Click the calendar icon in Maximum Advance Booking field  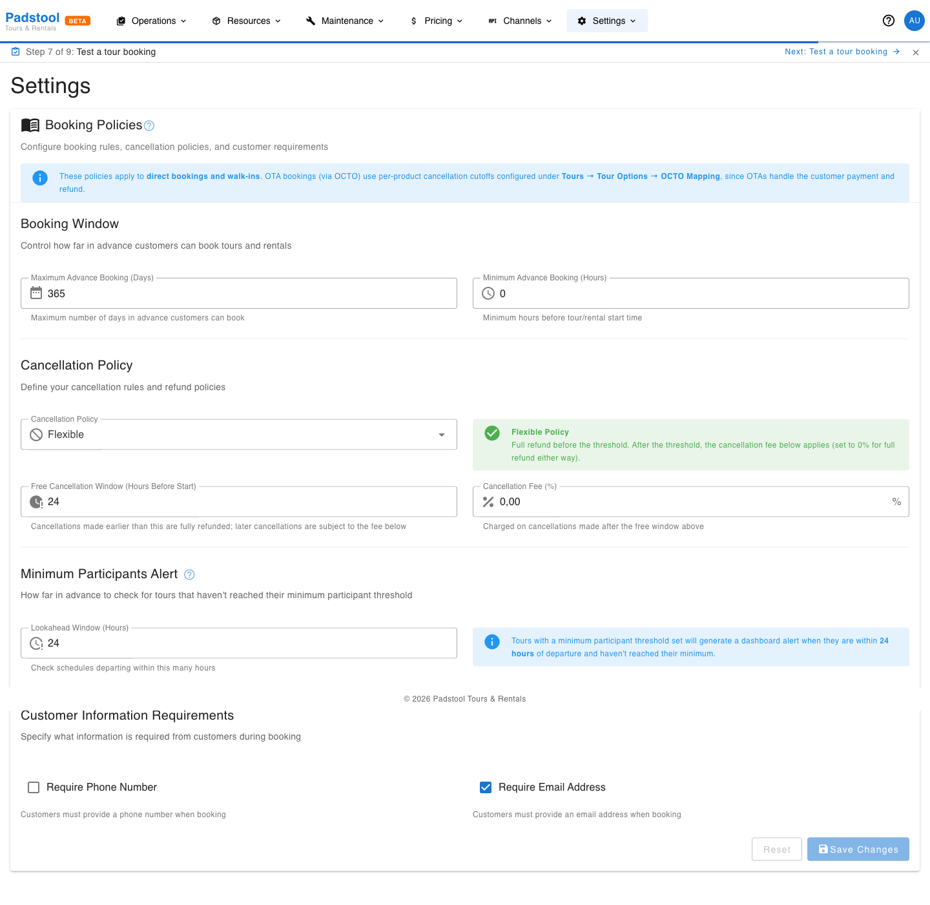pyautogui.click(x=36, y=293)
